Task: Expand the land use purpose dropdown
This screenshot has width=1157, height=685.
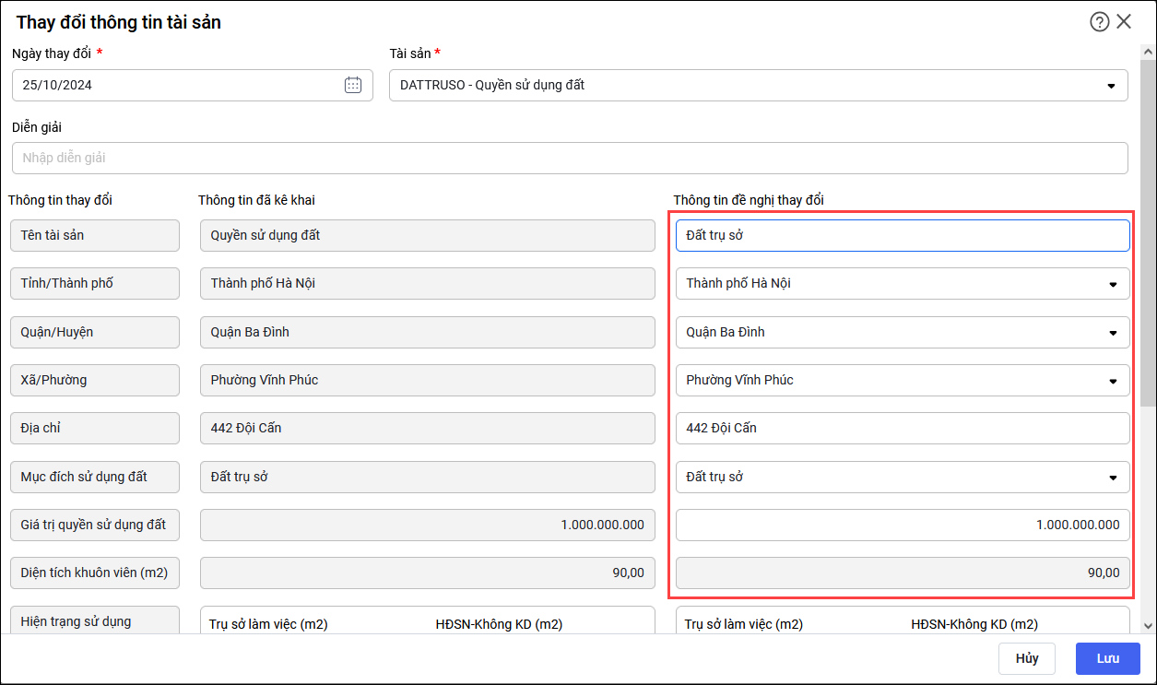Action: [x=1113, y=478]
